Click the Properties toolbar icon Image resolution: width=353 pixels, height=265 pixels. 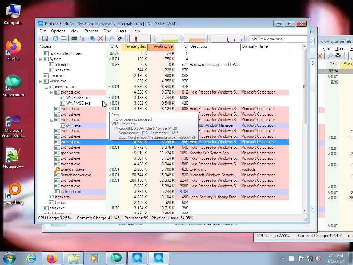click(92, 39)
